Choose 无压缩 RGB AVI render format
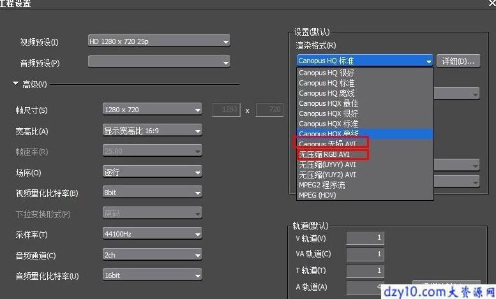This screenshot has height=299, width=496. (364, 154)
